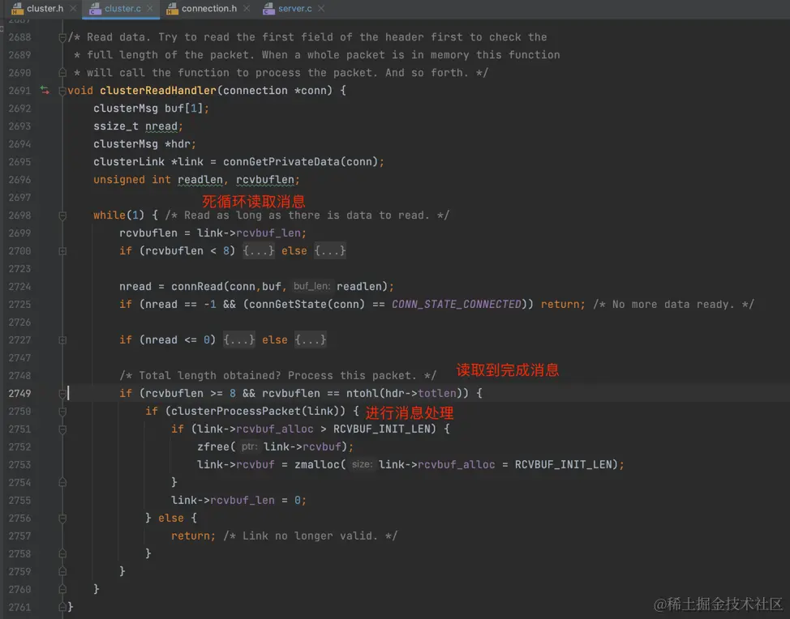Viewport: 790px width, 619px height.
Task: Expand the folded block on line 2700 gutter
Action: [x=62, y=250]
